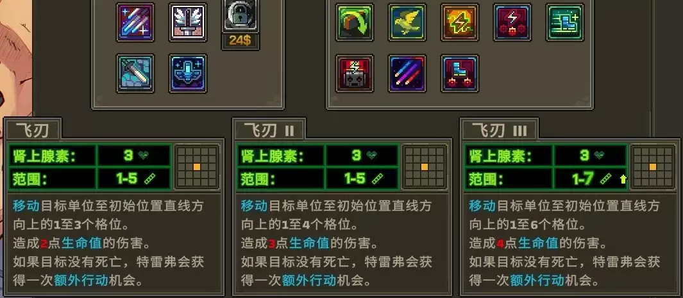Open the 飞刃 III tooltip tab

[x=499, y=129]
